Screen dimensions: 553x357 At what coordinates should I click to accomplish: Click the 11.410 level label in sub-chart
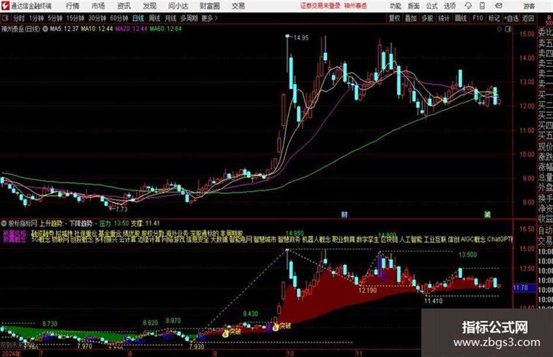click(433, 301)
